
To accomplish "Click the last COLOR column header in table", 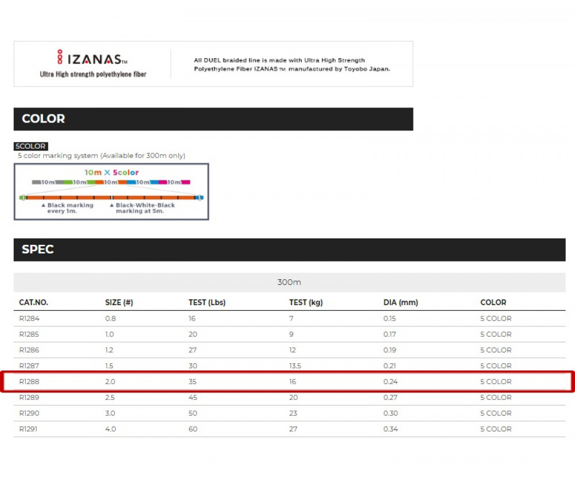I will (493, 302).
